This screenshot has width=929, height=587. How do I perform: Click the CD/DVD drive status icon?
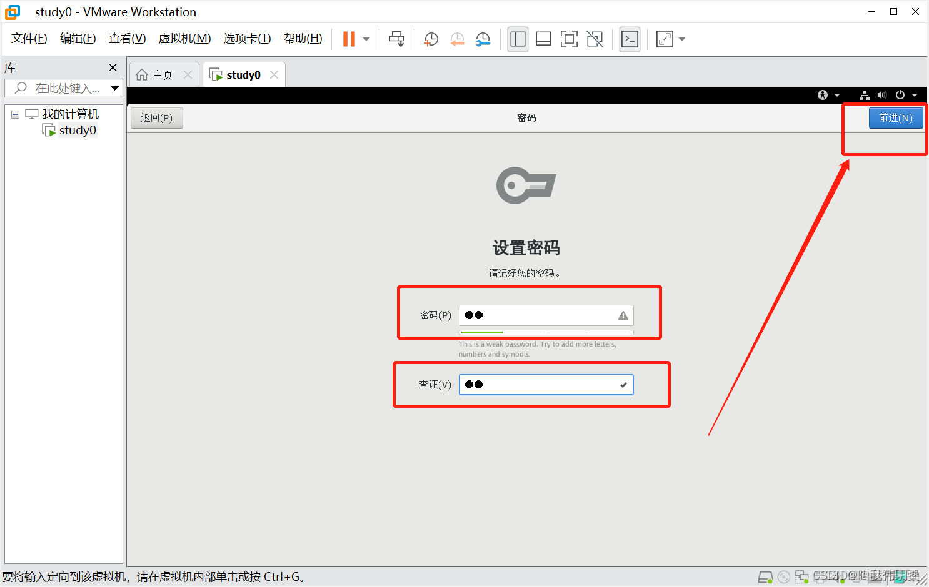click(784, 577)
